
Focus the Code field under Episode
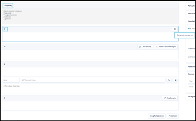pos(192,87)
